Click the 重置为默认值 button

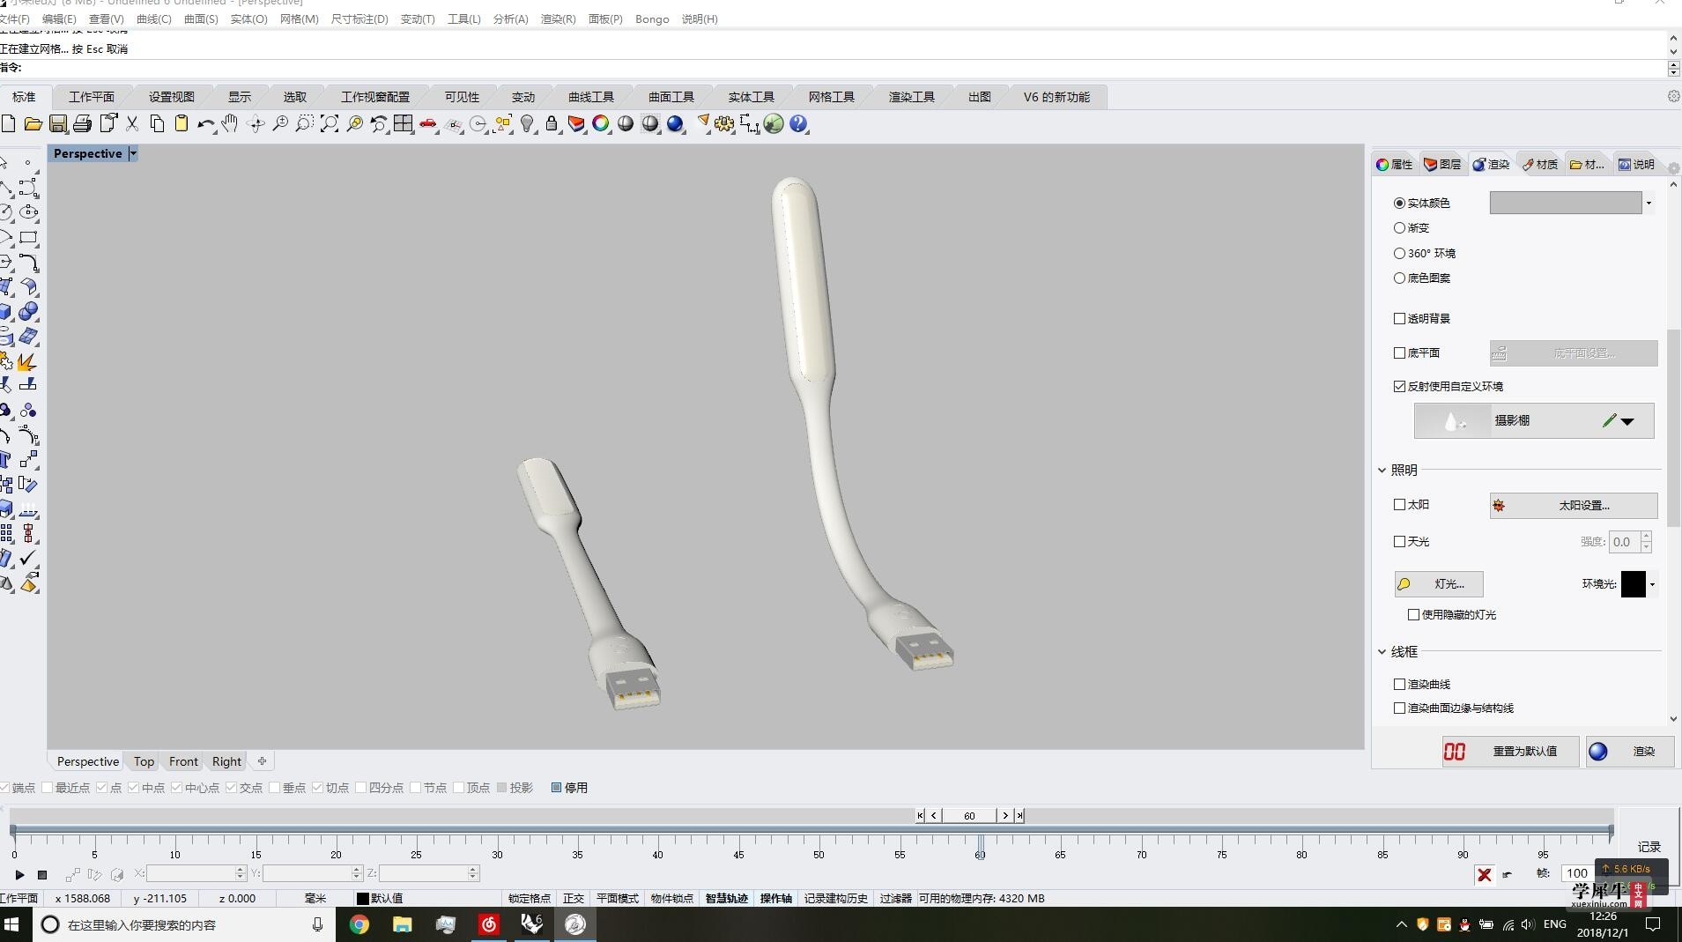coord(1510,751)
